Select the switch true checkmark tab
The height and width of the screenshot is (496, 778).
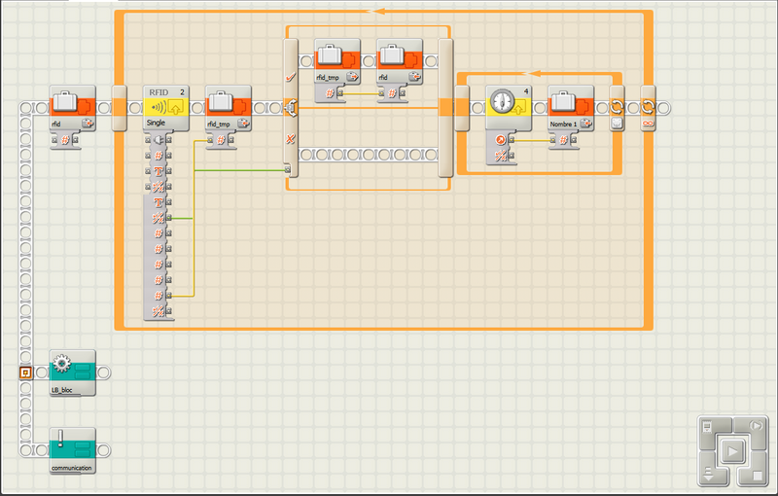(x=290, y=76)
